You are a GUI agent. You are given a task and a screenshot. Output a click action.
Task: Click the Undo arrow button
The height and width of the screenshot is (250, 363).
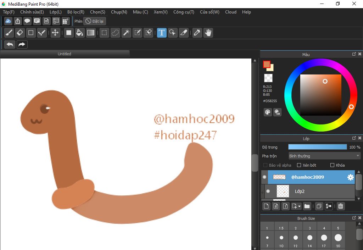click(x=10, y=44)
